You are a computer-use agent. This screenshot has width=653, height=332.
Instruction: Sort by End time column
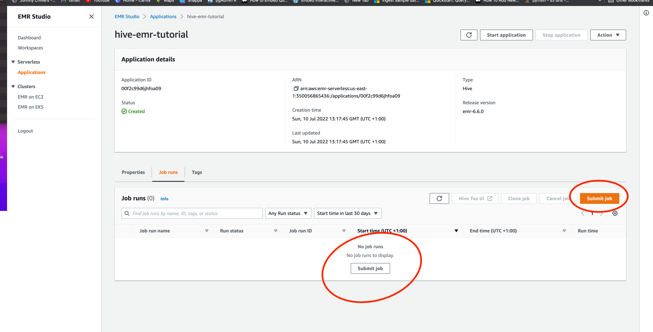point(564,231)
